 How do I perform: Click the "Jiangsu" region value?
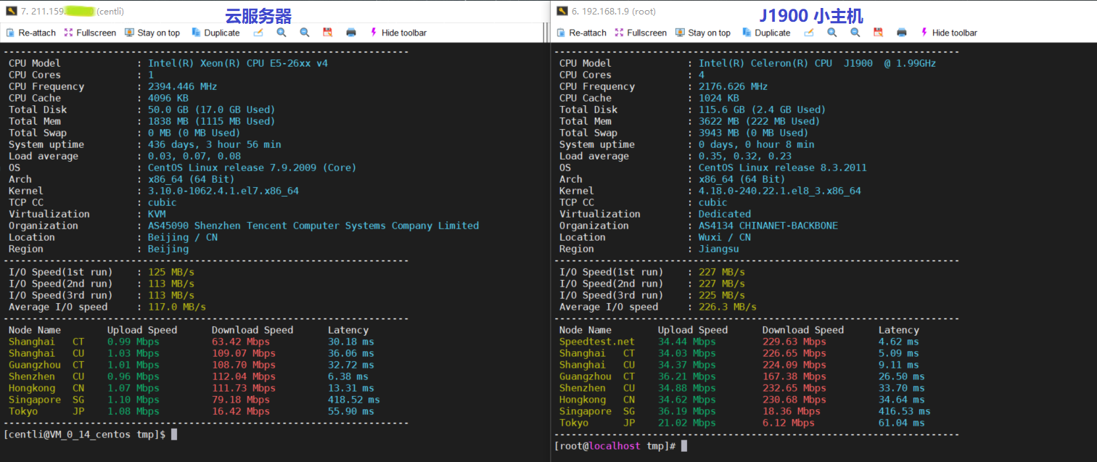click(x=719, y=249)
